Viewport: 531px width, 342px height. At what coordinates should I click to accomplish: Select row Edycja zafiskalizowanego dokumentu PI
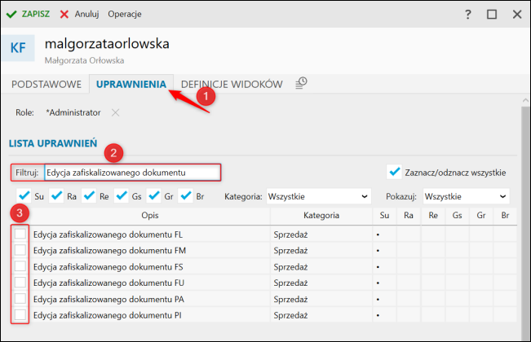(263, 315)
